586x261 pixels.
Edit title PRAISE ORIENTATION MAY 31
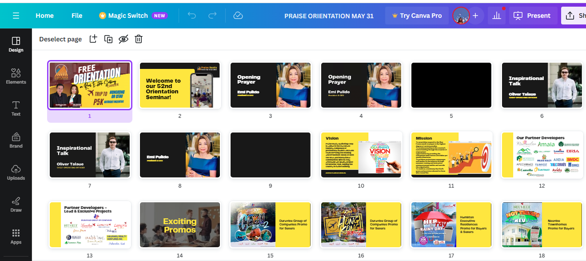[329, 16]
